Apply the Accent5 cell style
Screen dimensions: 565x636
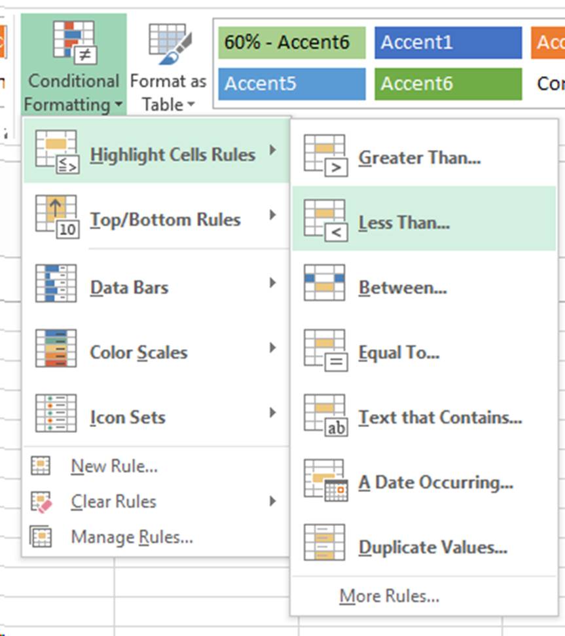click(x=292, y=84)
